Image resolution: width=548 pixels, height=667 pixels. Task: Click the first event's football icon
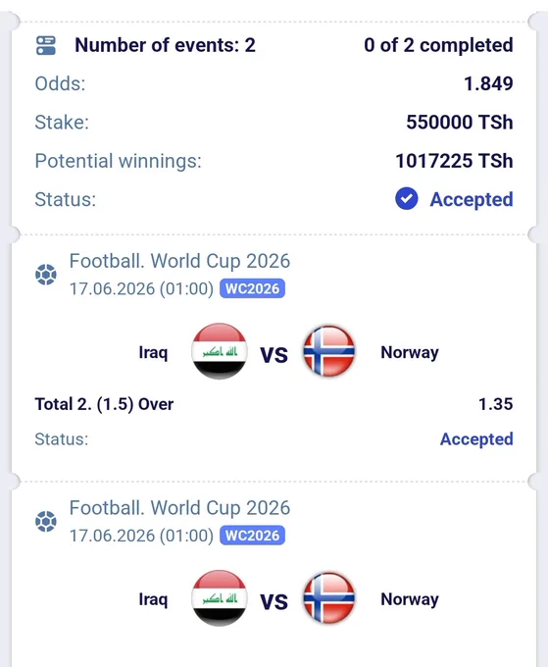(x=46, y=275)
